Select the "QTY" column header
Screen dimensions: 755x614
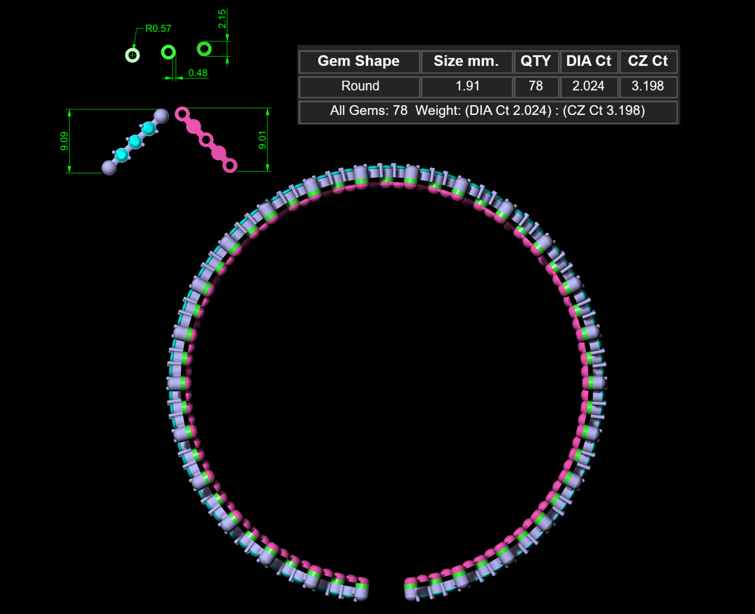point(536,61)
